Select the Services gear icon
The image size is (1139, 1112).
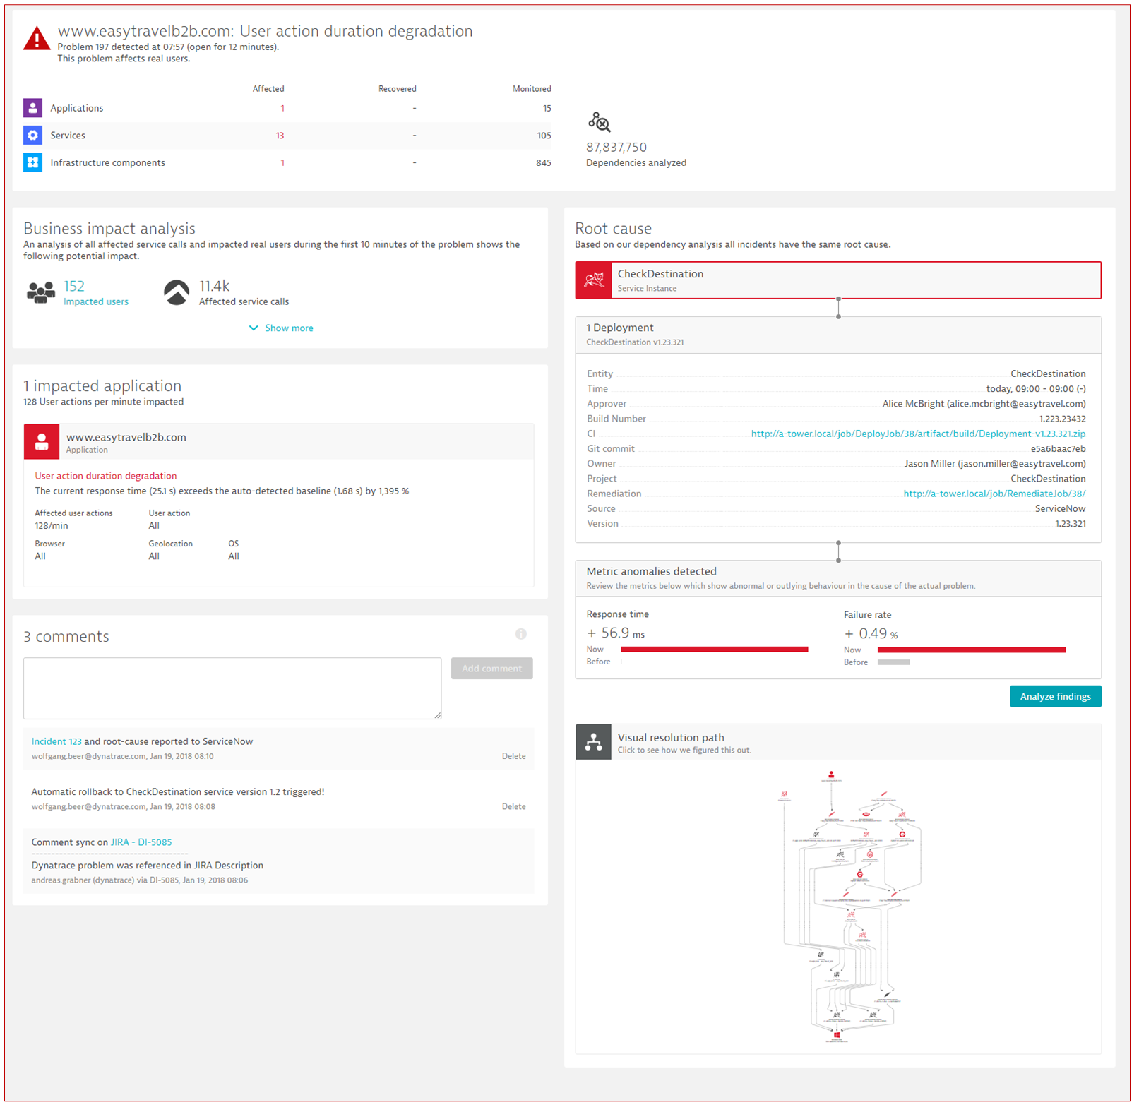tap(32, 135)
